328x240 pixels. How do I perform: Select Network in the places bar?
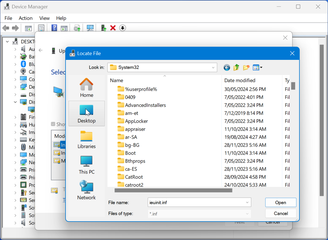point(87,190)
